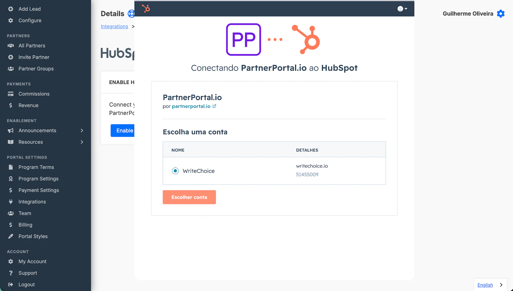This screenshot has width=513, height=291.
Task: Click the English language link
Action: [485, 285]
